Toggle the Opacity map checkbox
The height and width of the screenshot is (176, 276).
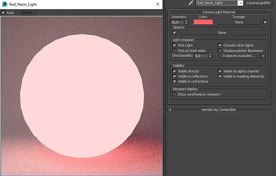175,32
